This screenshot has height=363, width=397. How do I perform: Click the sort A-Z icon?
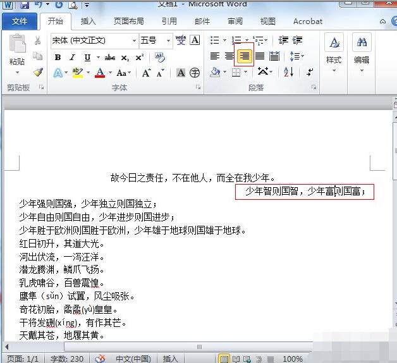click(288, 72)
